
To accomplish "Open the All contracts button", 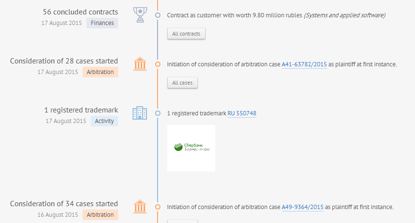I will click(x=186, y=34).
